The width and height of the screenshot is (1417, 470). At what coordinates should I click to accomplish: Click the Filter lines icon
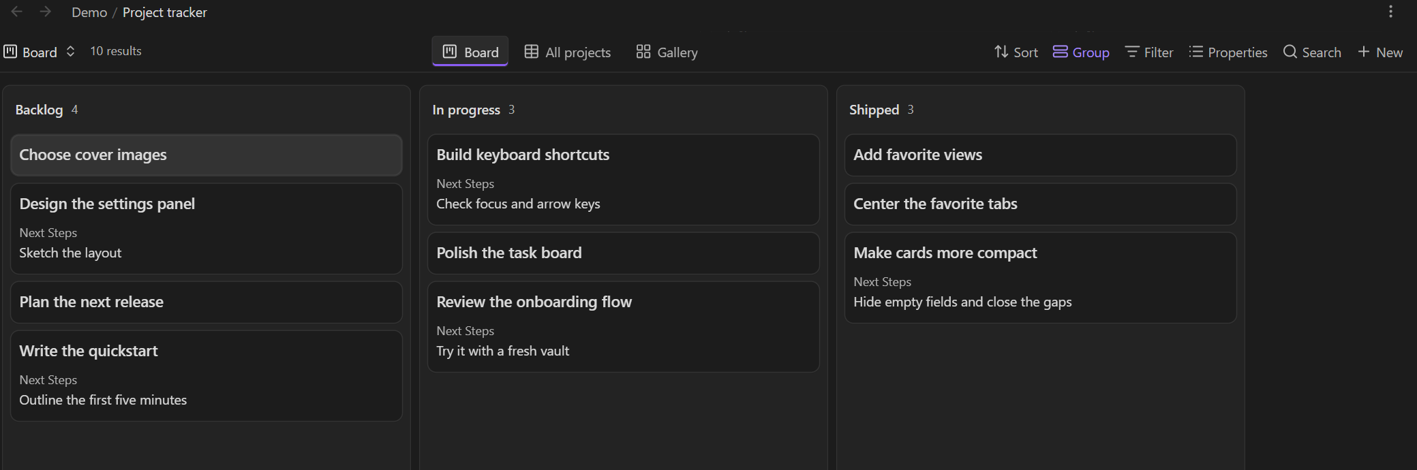[x=1132, y=52]
